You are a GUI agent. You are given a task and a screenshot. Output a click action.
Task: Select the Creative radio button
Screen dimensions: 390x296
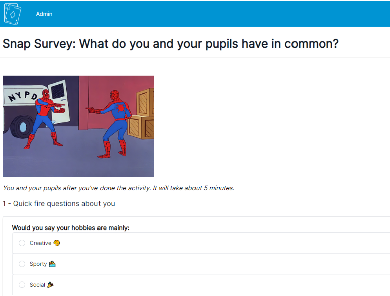pyautogui.click(x=22, y=243)
